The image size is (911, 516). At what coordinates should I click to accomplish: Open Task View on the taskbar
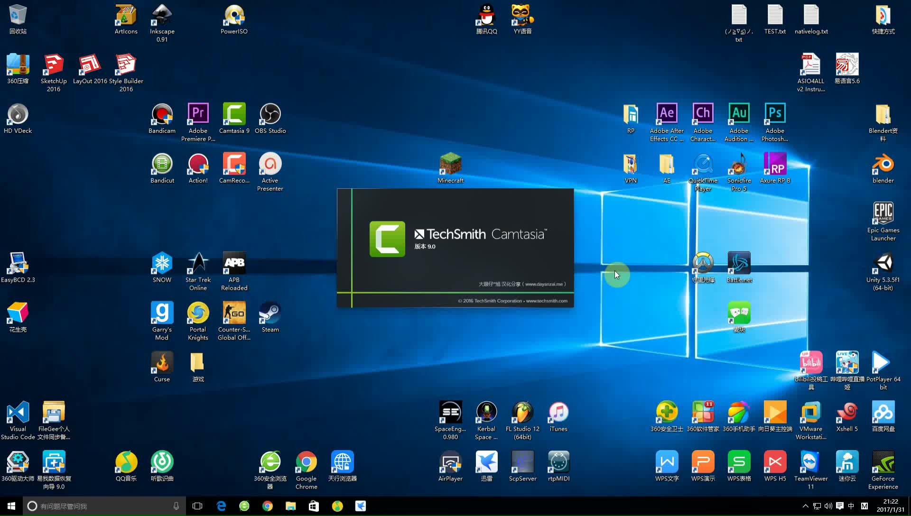click(x=197, y=506)
